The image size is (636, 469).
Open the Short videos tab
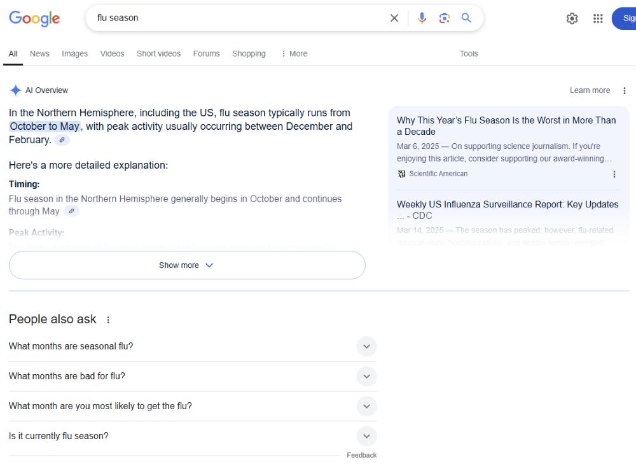[158, 53]
